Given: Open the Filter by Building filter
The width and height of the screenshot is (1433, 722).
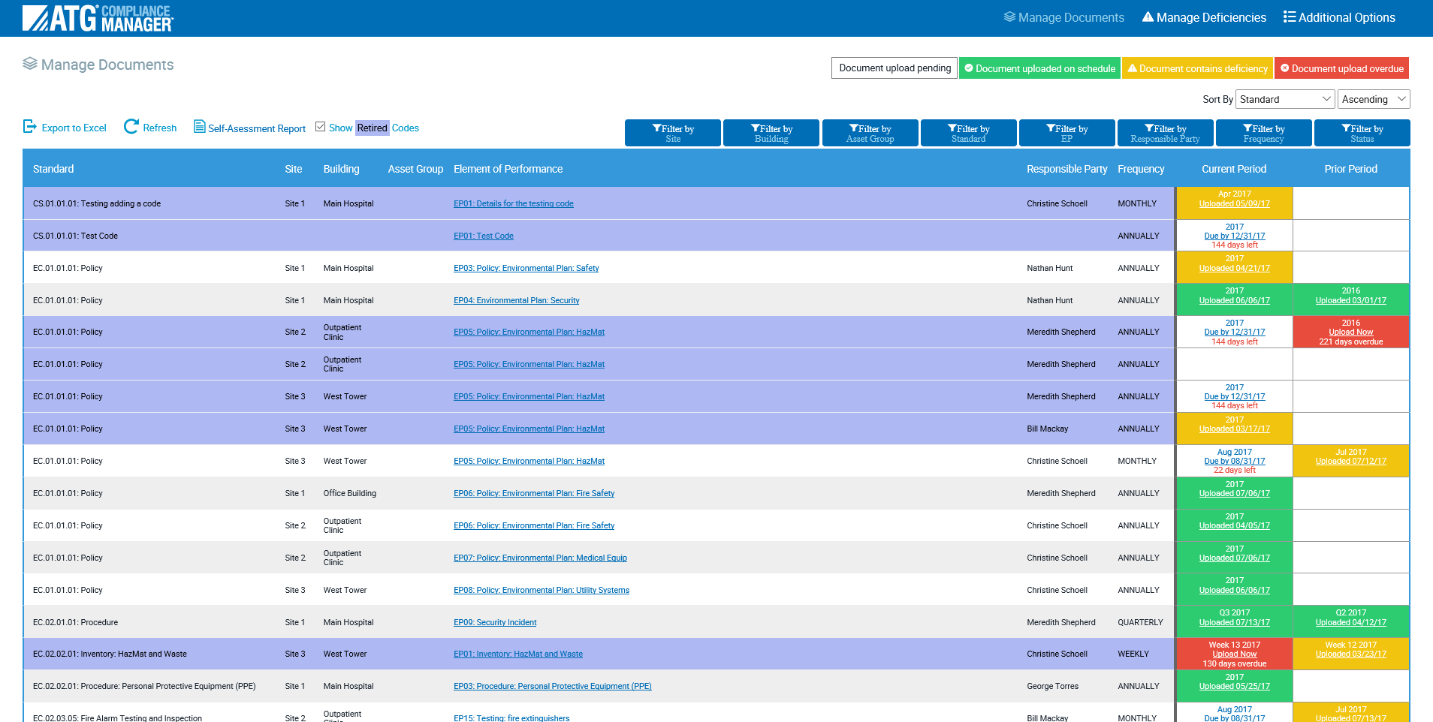Looking at the screenshot, I should (771, 134).
